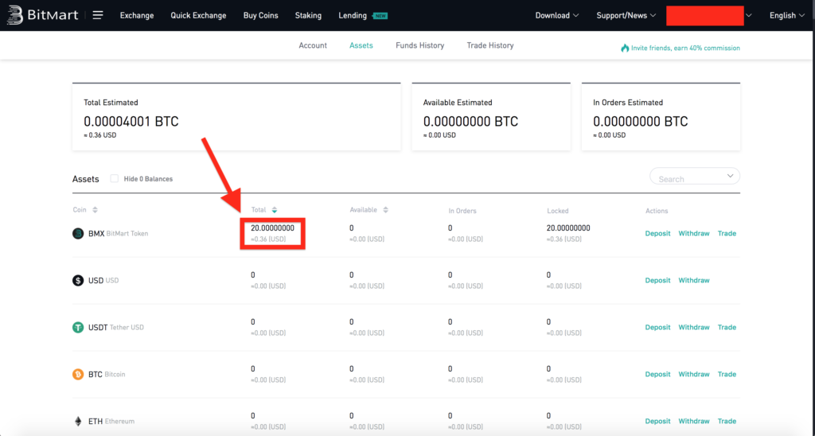This screenshot has width=815, height=436.
Task: Open Quick Exchange in the top nav
Action: (198, 16)
